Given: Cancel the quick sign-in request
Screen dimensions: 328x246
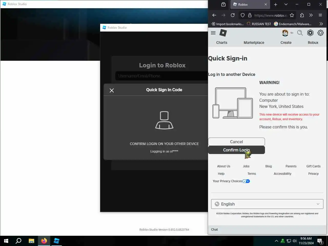Looking at the screenshot, I should pos(237,142).
